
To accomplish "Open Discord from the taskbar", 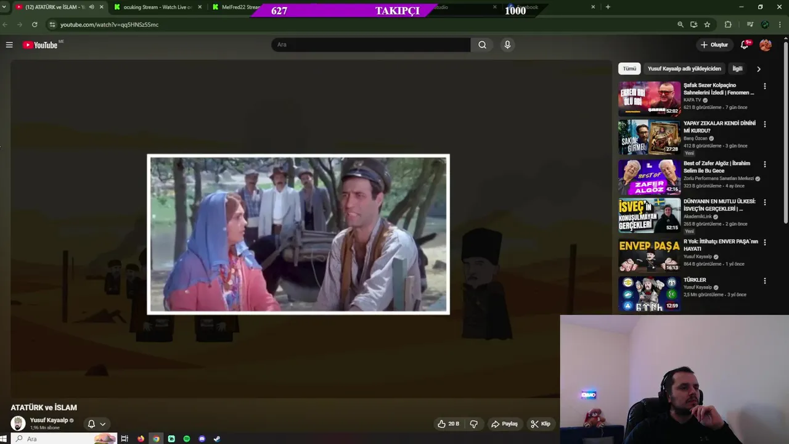I will click(202, 439).
